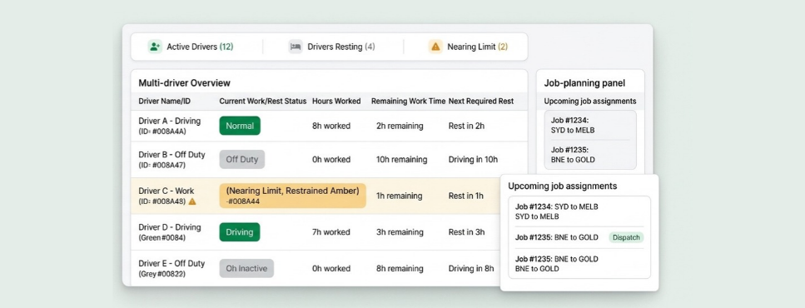
Task: Click the green Driving badge for Driver D
Action: pos(240,232)
